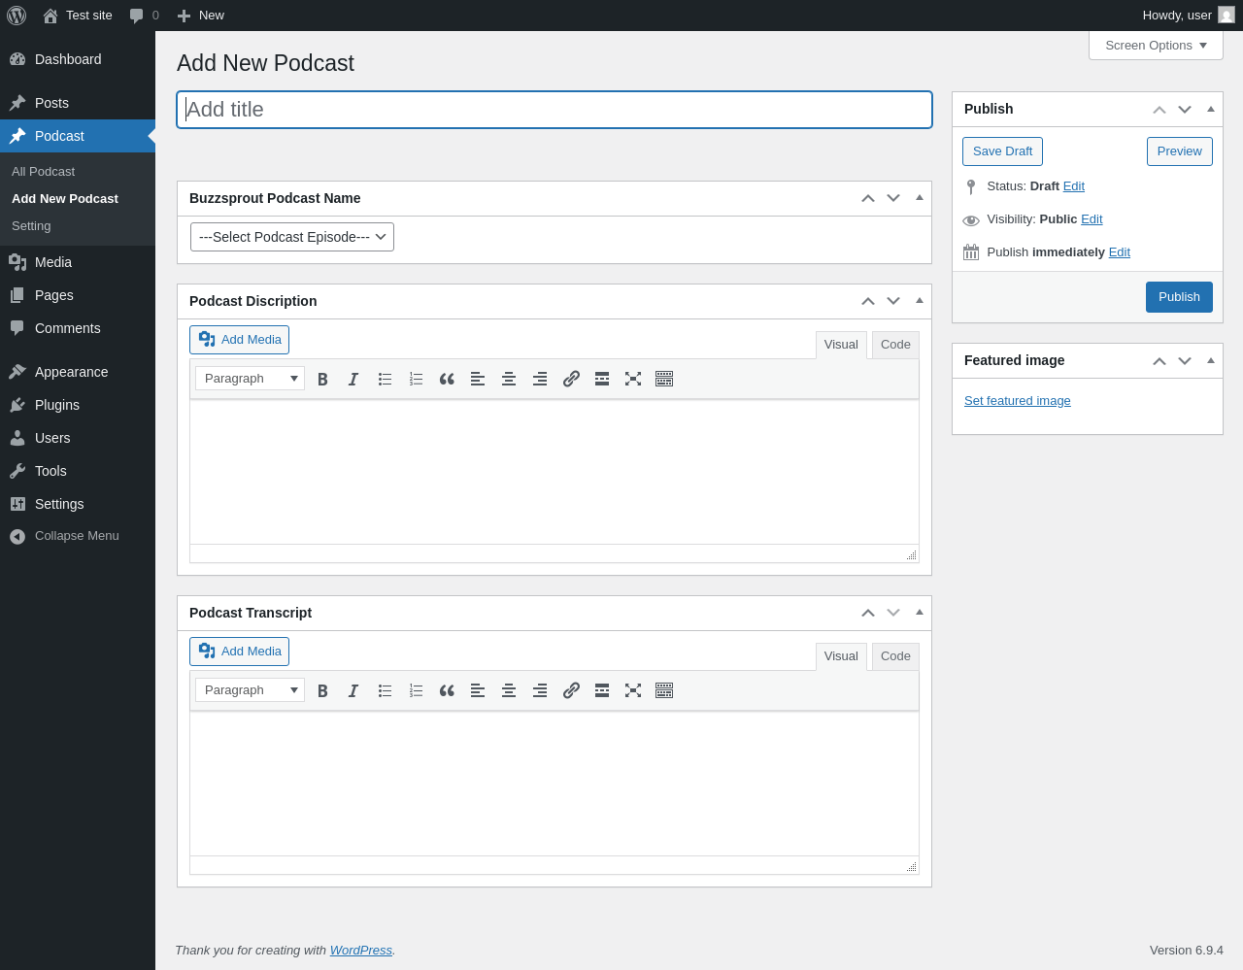1243x970 pixels.
Task: Align center in Podcast Transcript editor
Action: [509, 690]
